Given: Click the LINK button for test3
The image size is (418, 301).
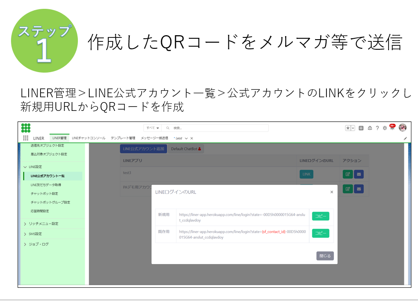Looking at the screenshot, I should (x=306, y=174).
